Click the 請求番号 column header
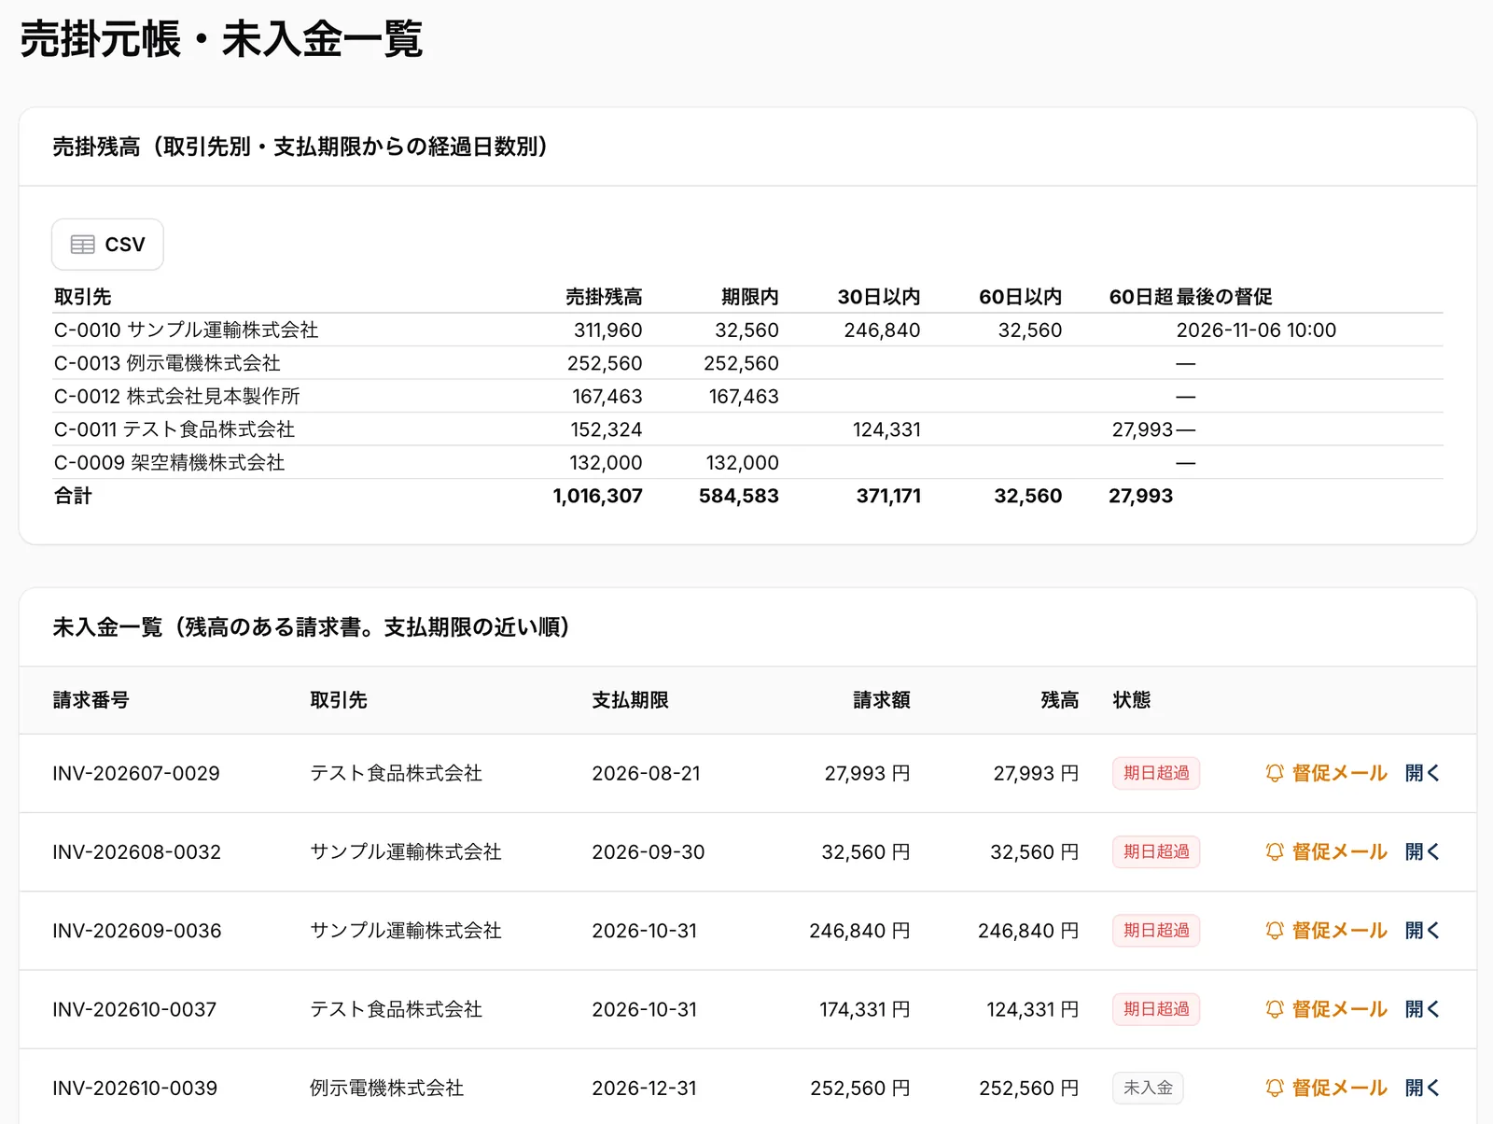The width and height of the screenshot is (1493, 1124). click(x=91, y=700)
